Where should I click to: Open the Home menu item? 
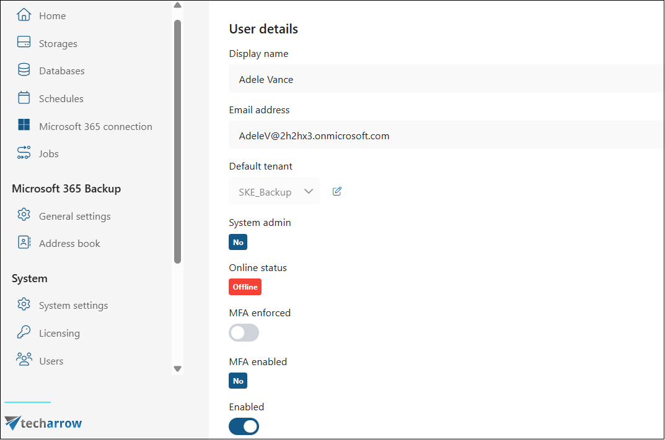click(52, 15)
